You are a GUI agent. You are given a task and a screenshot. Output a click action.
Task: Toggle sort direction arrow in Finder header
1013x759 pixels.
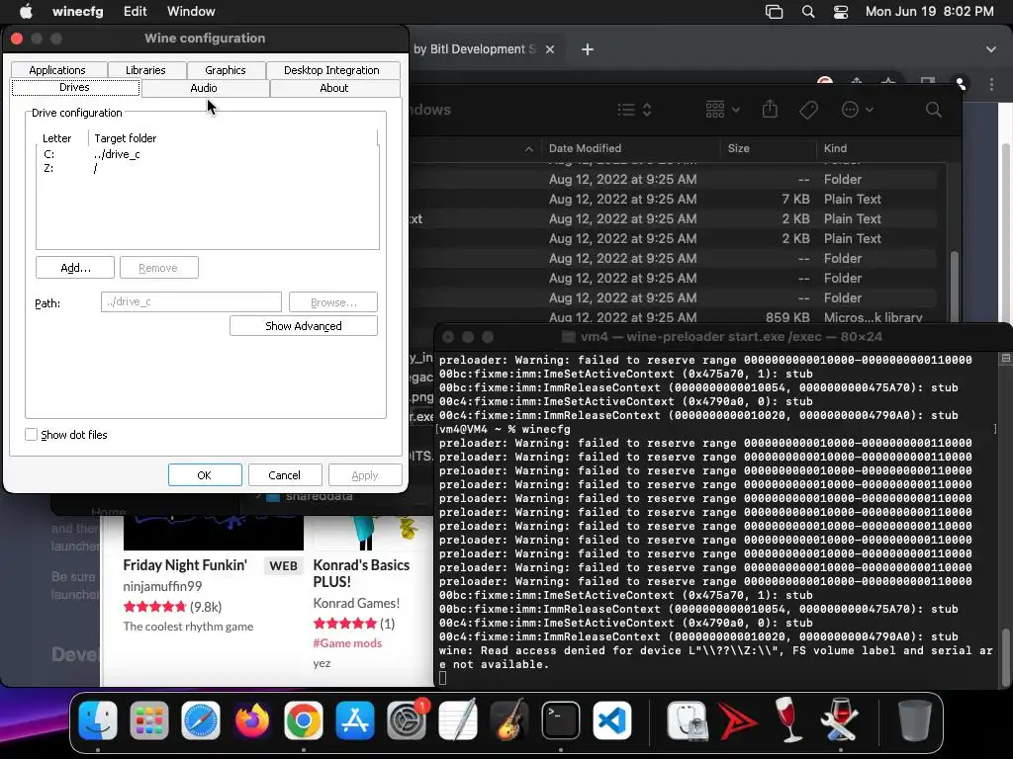(x=529, y=148)
